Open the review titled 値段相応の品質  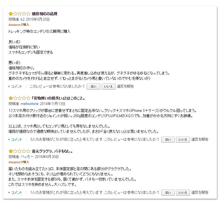click(45, 14)
